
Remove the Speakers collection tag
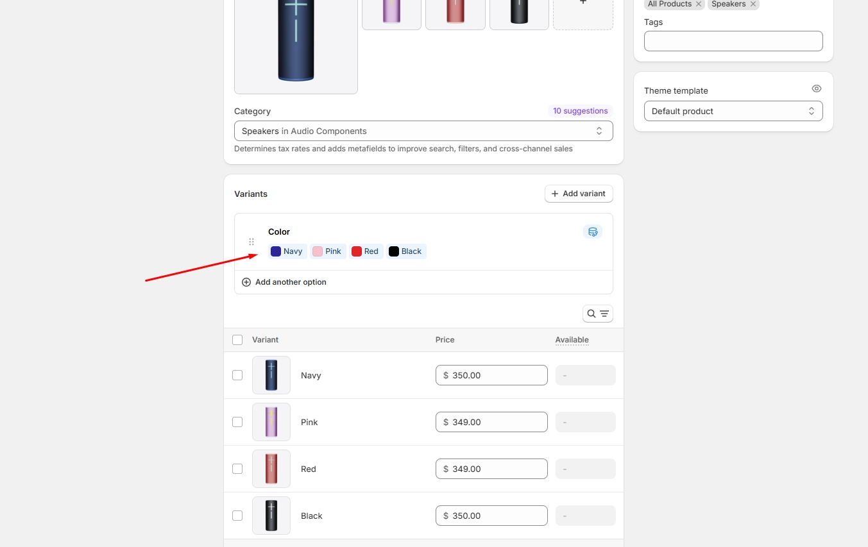tap(753, 4)
